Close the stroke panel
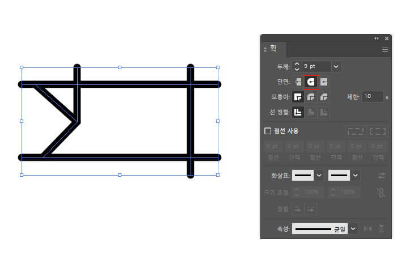This screenshot has height=277, width=418. click(x=387, y=39)
